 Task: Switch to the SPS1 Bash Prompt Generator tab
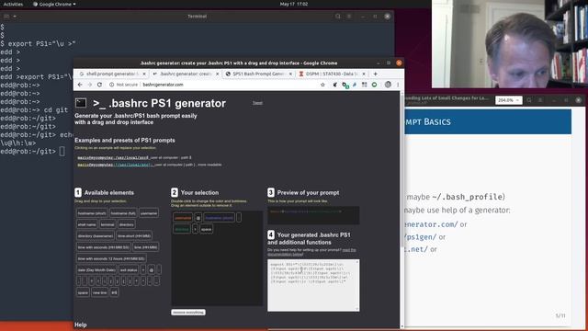pos(259,74)
